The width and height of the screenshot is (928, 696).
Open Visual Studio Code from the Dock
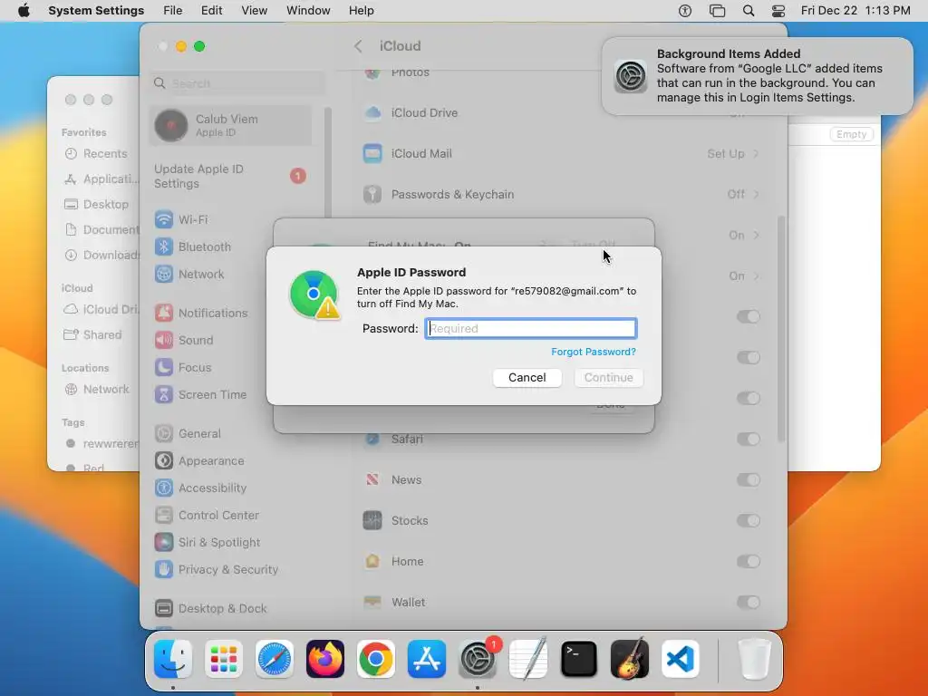[x=680, y=659]
